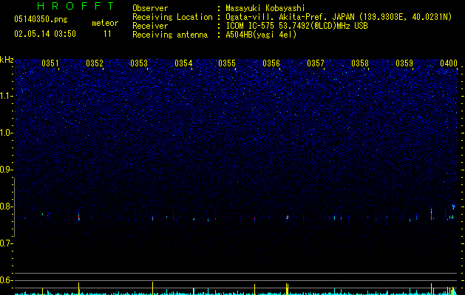Click the 0358 time marker
The image size is (465, 295).
(x=360, y=63)
